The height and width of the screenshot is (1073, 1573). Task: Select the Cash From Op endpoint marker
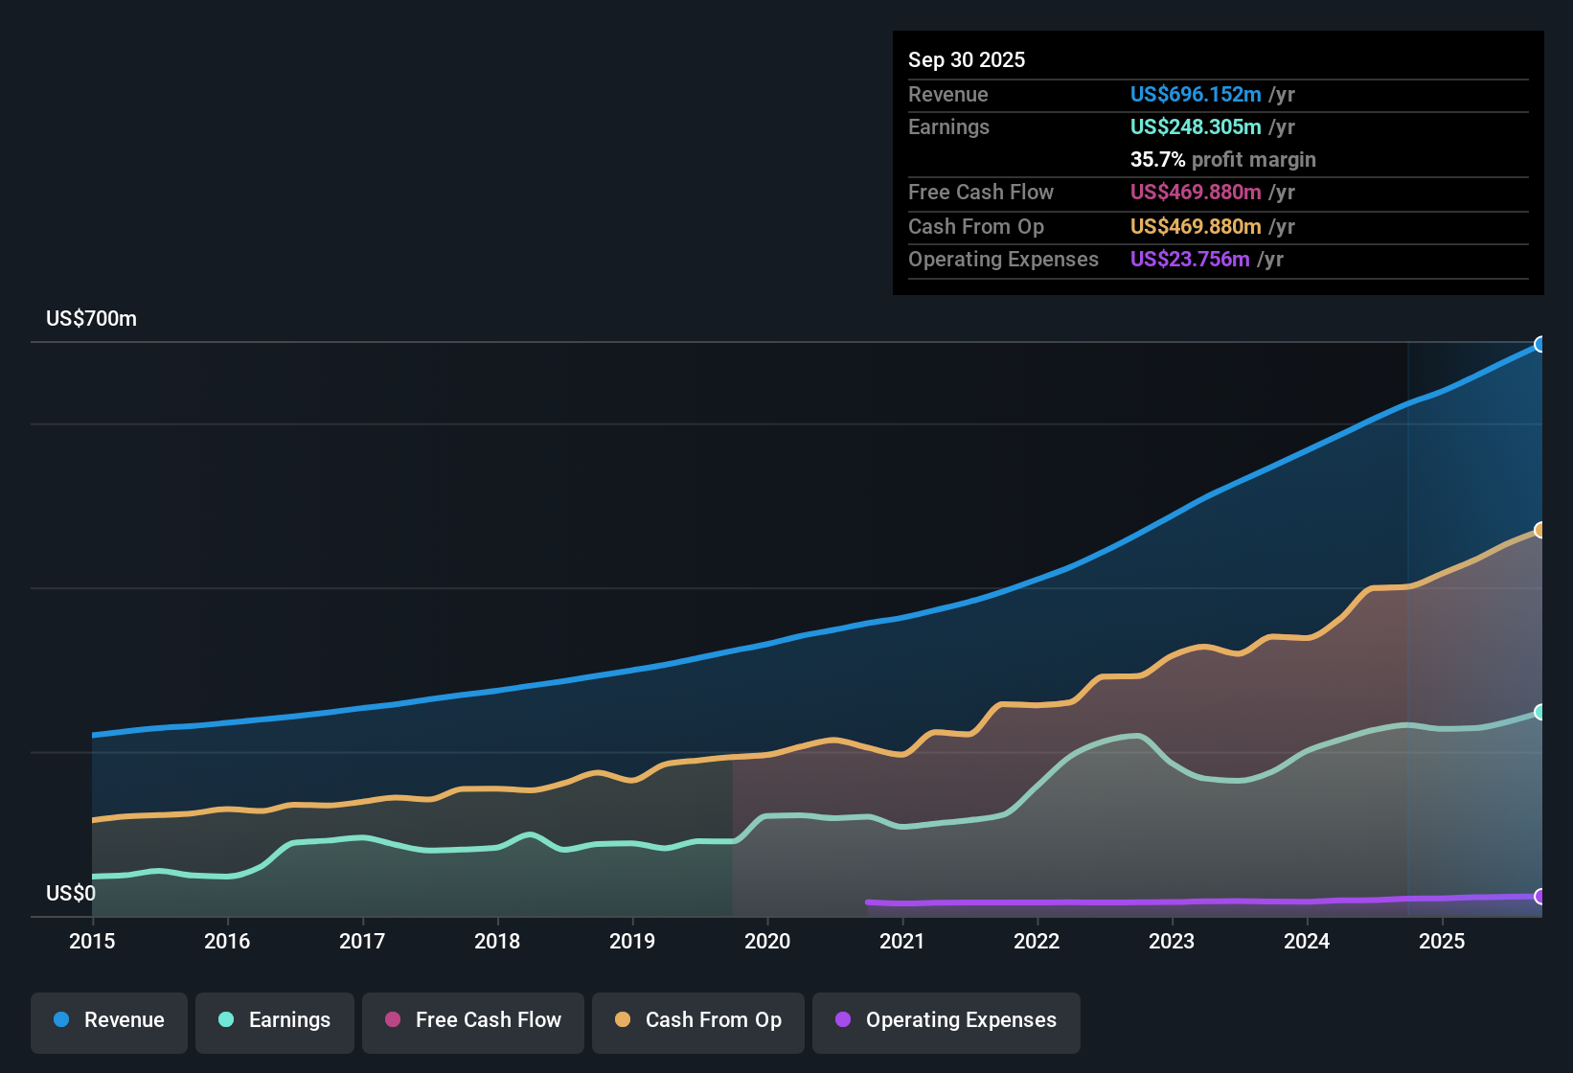[1540, 530]
